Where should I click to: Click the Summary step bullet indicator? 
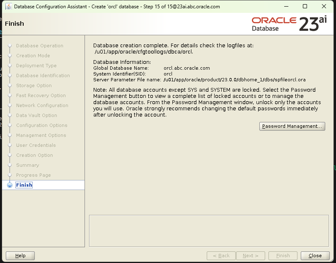pyautogui.click(x=10, y=165)
